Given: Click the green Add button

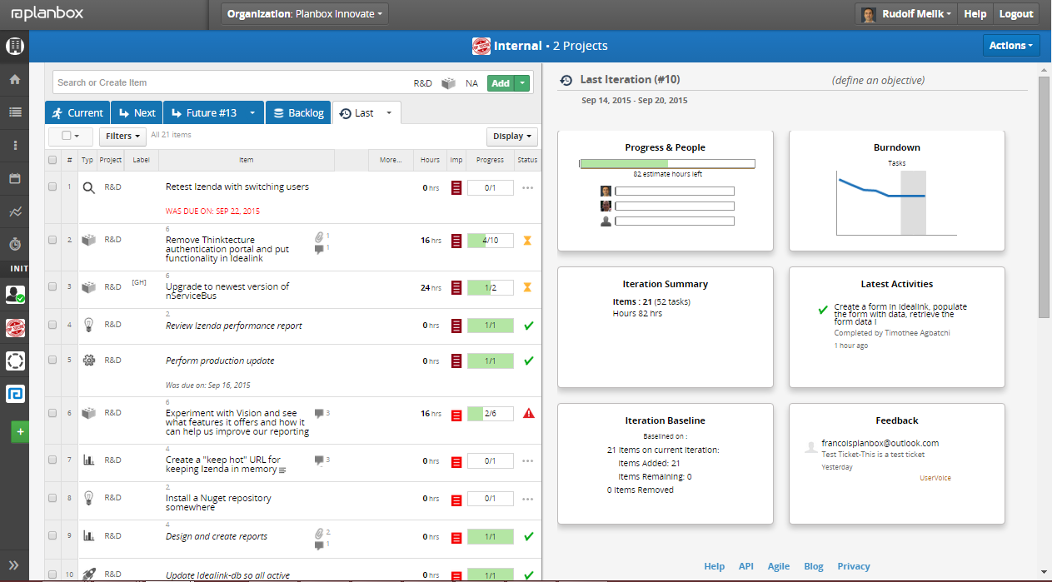Looking at the screenshot, I should click(501, 83).
